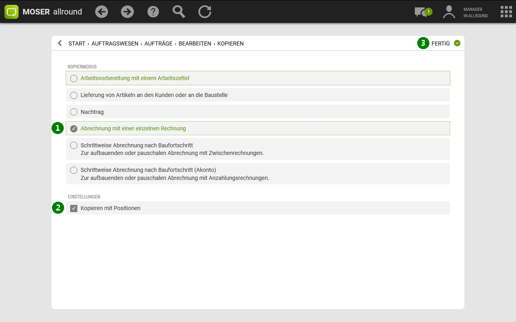Open help via question mark icon
The height and width of the screenshot is (322, 516).
(153, 12)
